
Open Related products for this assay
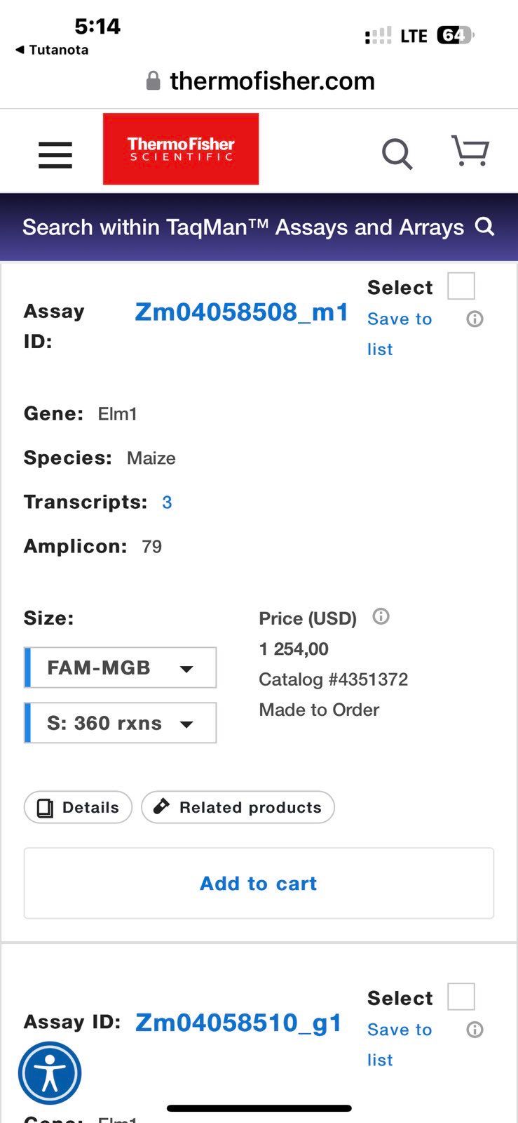click(x=238, y=807)
